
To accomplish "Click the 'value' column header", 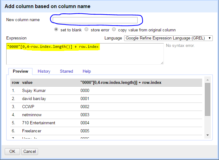I will 27,83.
